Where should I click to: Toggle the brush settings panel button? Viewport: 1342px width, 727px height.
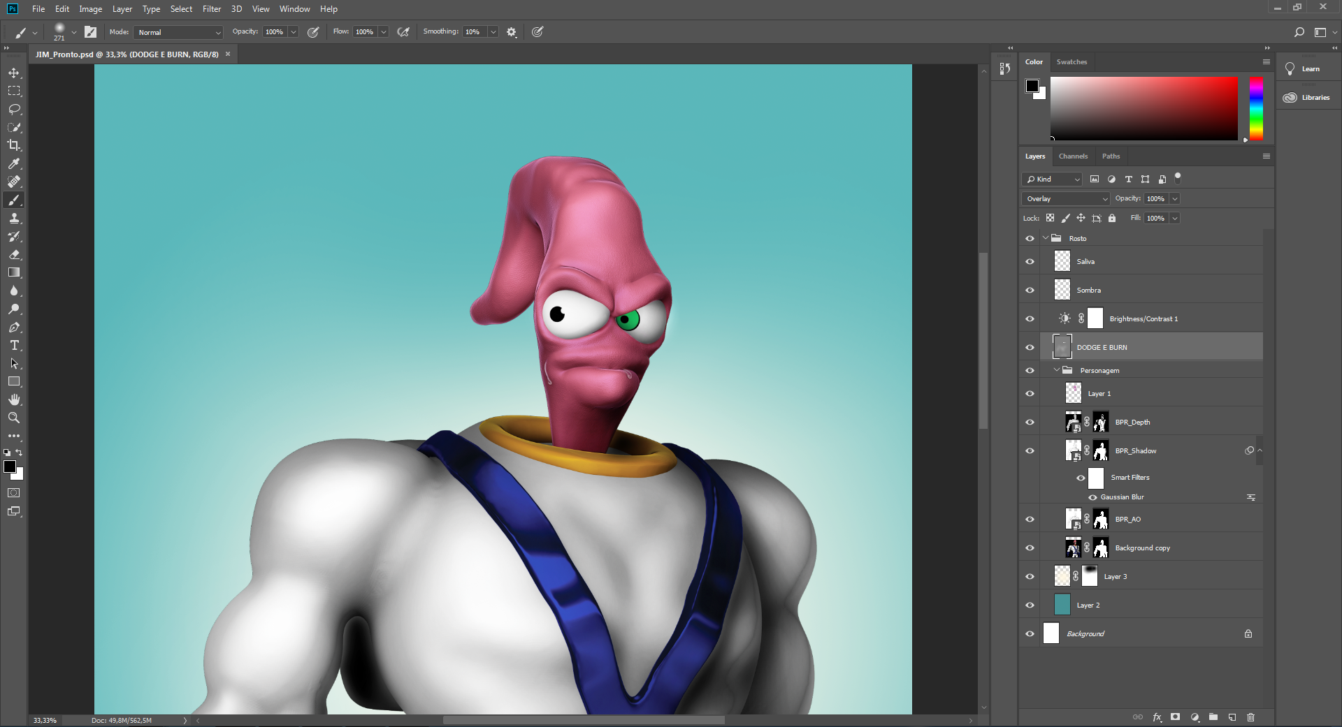pos(90,32)
